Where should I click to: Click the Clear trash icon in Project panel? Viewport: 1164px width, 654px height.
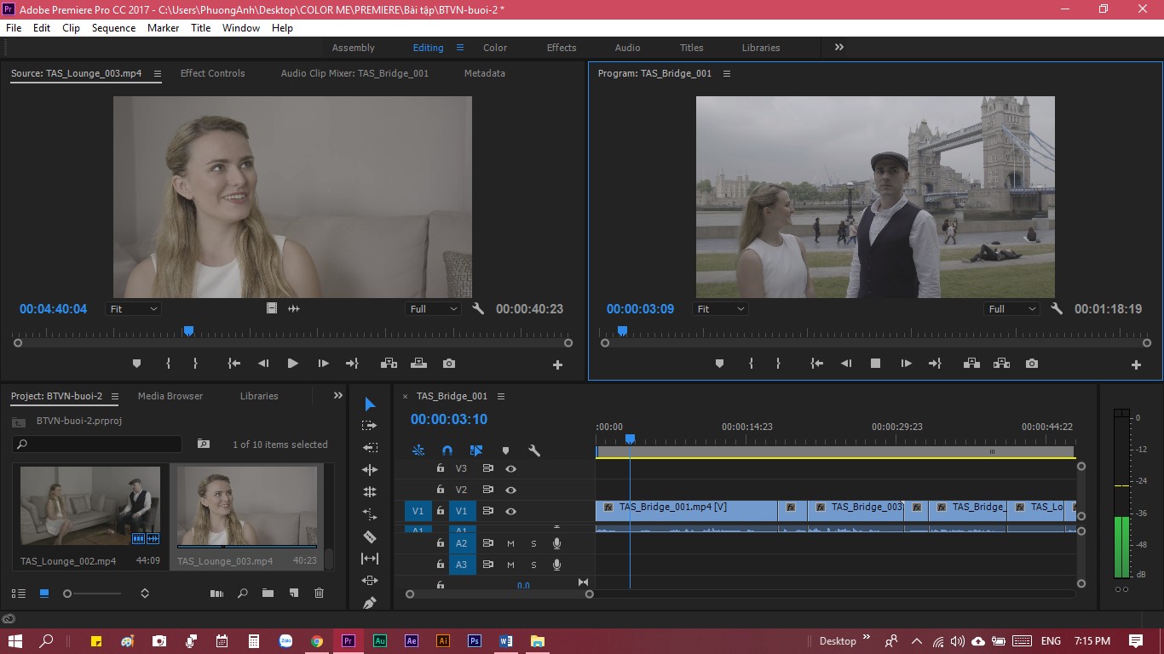(x=319, y=594)
